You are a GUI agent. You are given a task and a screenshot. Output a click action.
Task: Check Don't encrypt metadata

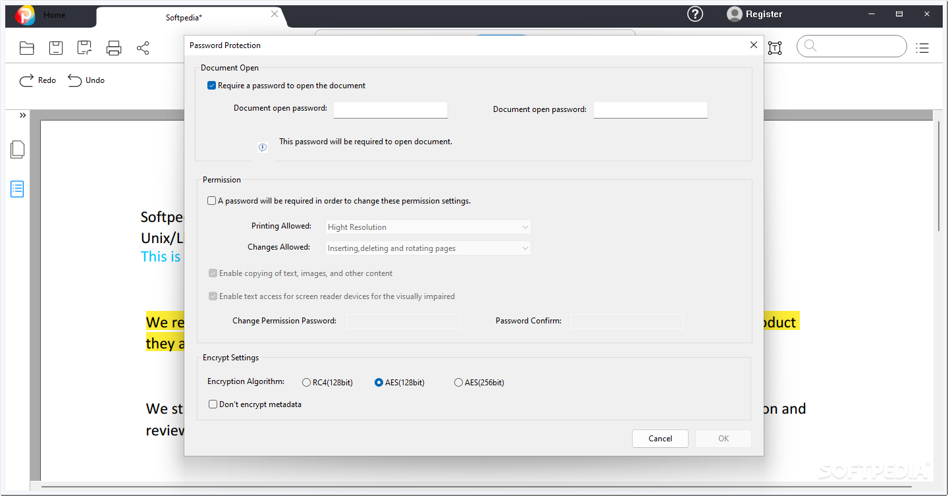[213, 404]
